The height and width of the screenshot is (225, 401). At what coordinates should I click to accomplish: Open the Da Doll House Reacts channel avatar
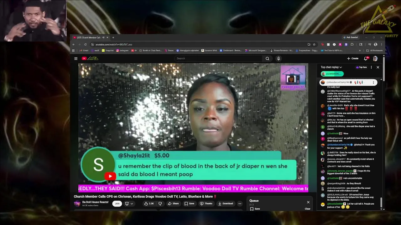tap(77, 204)
